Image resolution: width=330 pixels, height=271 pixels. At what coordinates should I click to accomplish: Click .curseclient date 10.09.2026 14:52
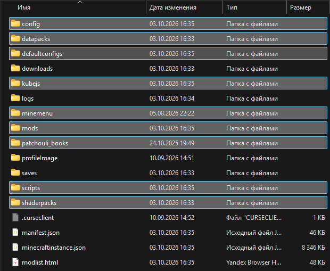tap(172, 218)
